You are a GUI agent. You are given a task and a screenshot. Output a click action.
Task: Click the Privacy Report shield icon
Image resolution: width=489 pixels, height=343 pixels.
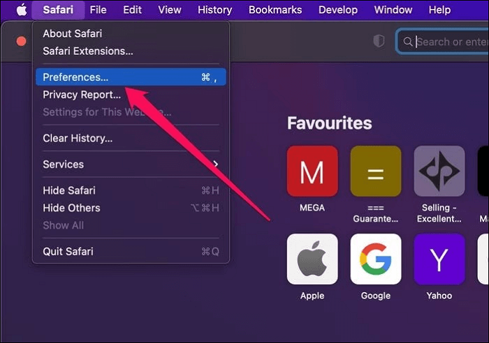pos(379,41)
